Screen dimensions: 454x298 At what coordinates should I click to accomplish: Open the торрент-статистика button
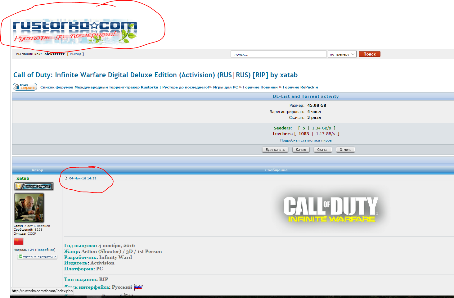click(x=37, y=257)
